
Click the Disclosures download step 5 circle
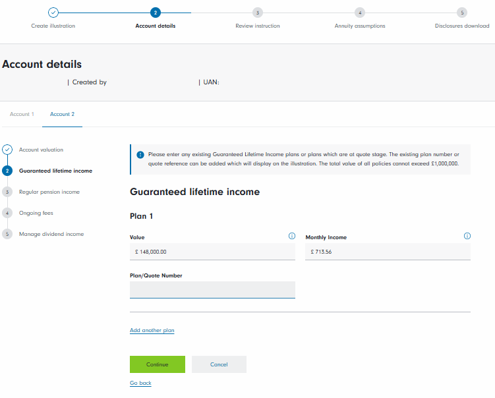point(462,13)
